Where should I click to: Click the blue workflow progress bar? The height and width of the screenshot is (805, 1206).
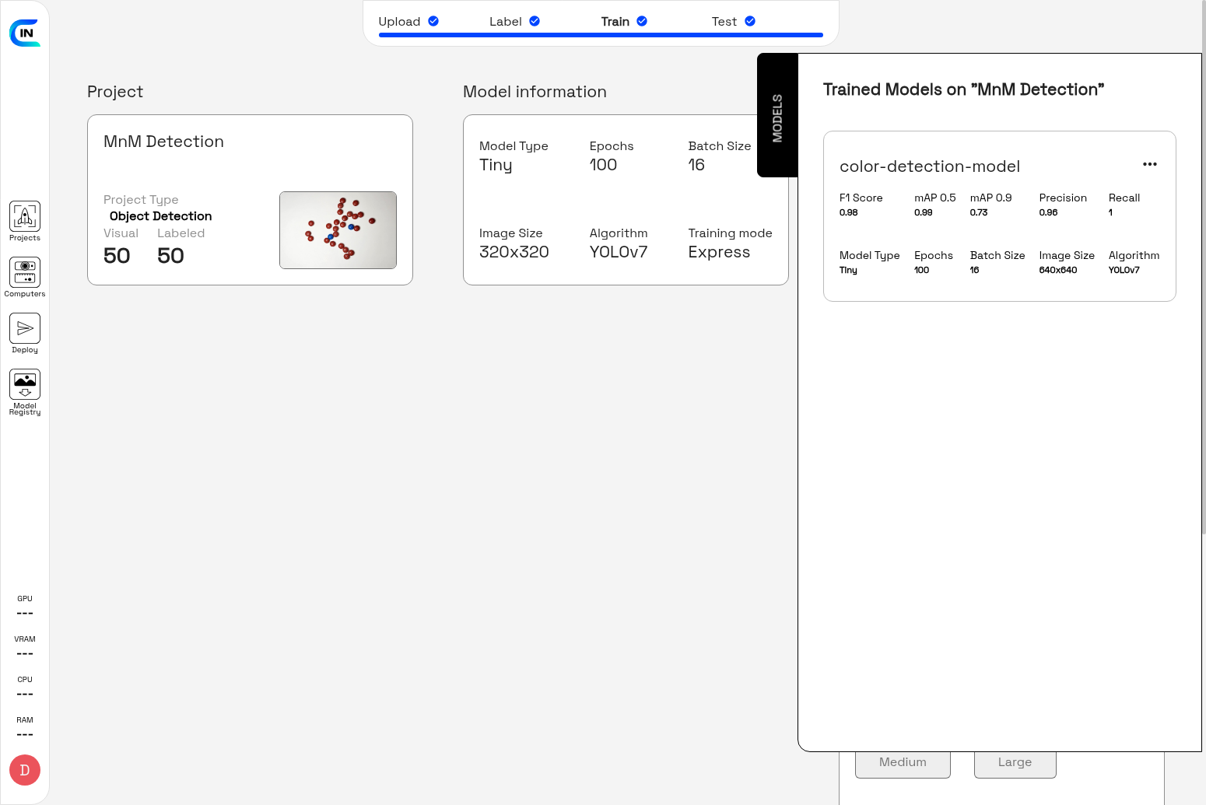point(601,35)
